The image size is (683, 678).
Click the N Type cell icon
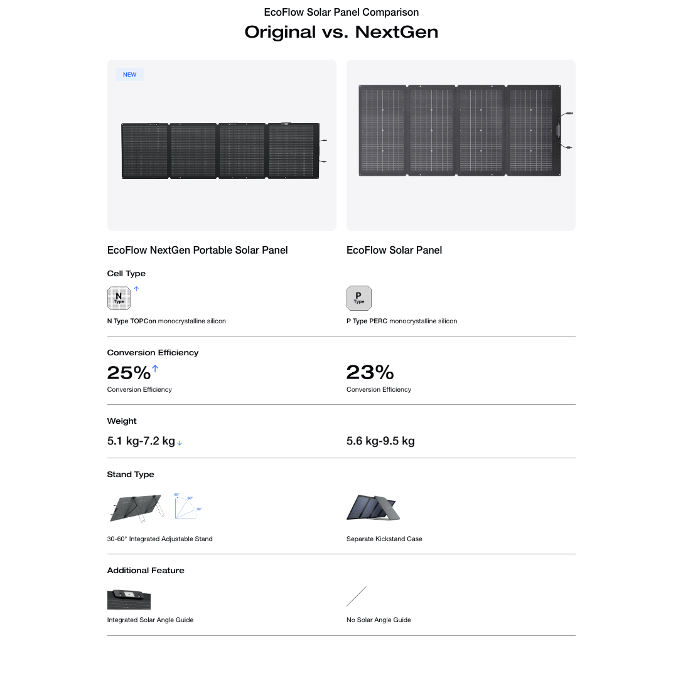click(x=119, y=298)
